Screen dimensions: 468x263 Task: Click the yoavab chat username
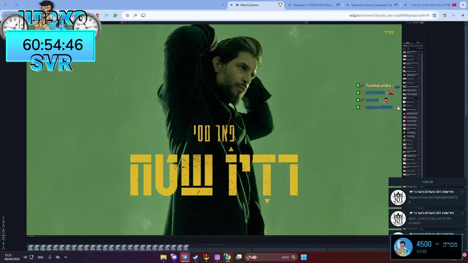tap(372, 100)
